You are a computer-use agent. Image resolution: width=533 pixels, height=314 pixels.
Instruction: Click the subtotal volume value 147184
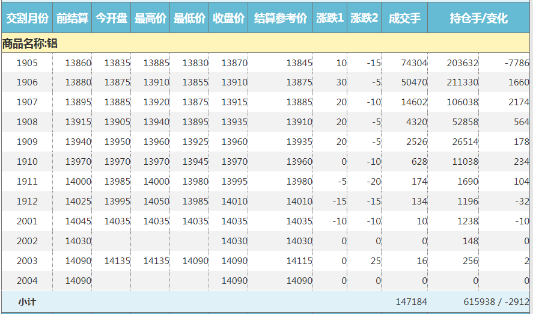click(411, 301)
